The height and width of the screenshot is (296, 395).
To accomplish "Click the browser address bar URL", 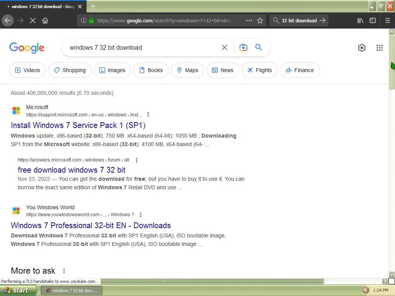I will coord(164,21).
